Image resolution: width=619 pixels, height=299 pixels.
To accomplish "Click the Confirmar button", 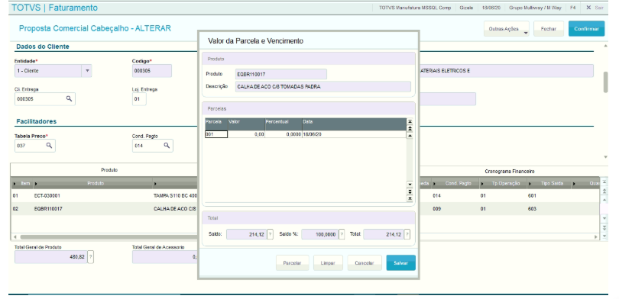I will point(586,29).
